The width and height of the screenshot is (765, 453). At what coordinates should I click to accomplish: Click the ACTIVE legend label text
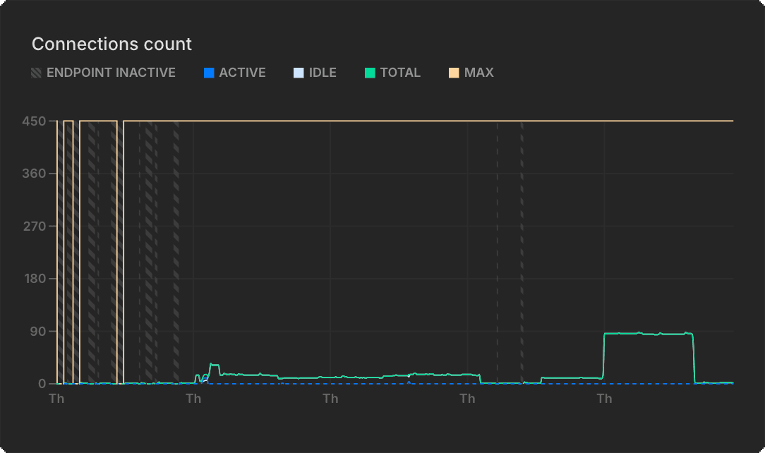click(243, 72)
